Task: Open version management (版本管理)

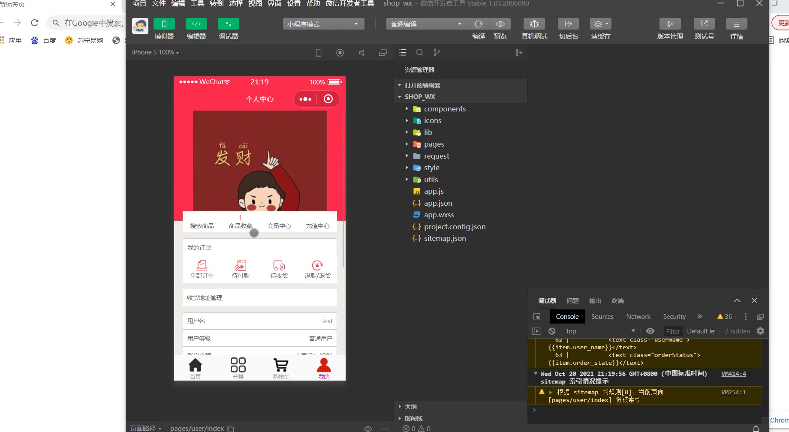Action: (x=670, y=24)
